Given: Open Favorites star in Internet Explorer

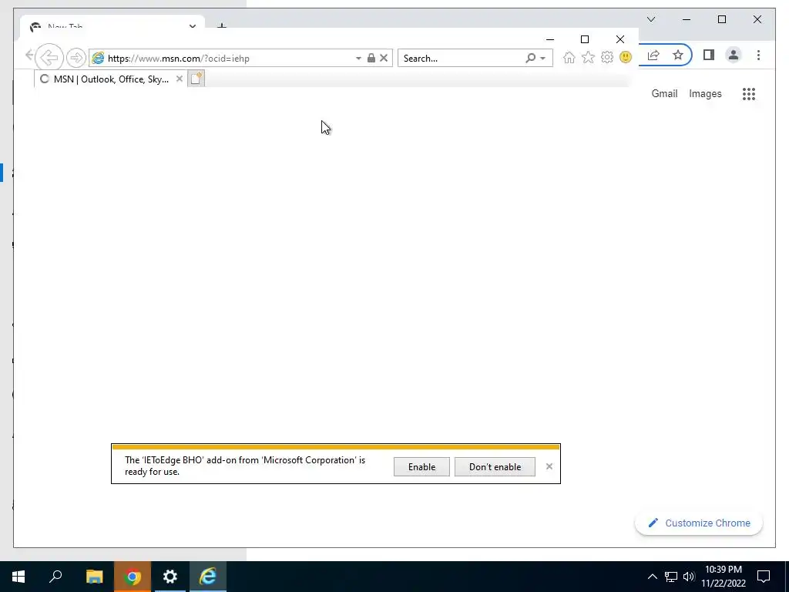Looking at the screenshot, I should pos(588,57).
